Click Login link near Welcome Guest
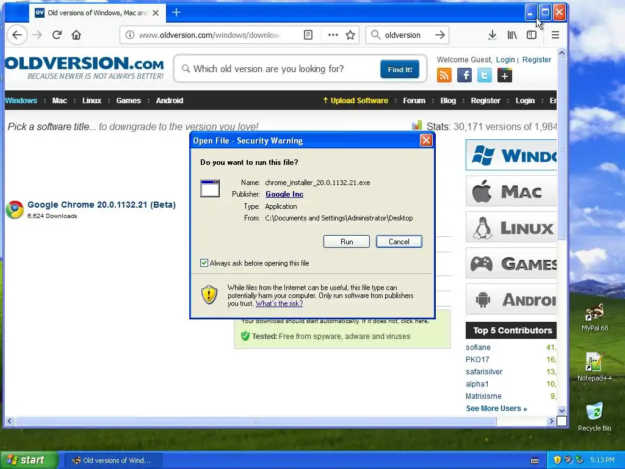 [x=505, y=59]
